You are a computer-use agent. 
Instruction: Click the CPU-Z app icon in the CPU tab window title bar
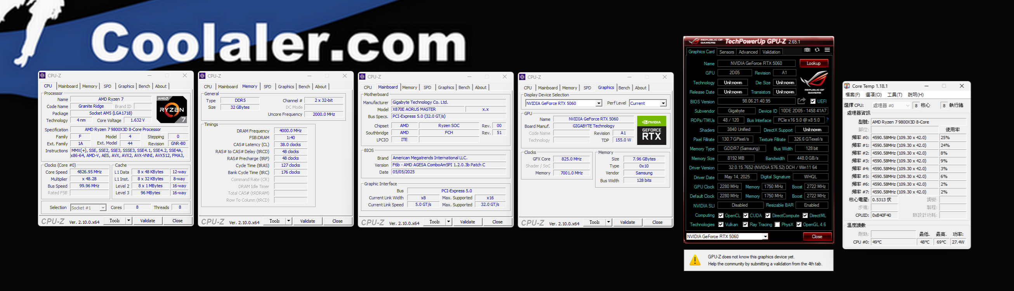click(x=43, y=76)
